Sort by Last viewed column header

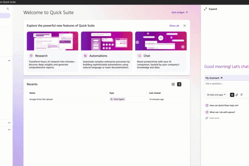tap(155, 93)
